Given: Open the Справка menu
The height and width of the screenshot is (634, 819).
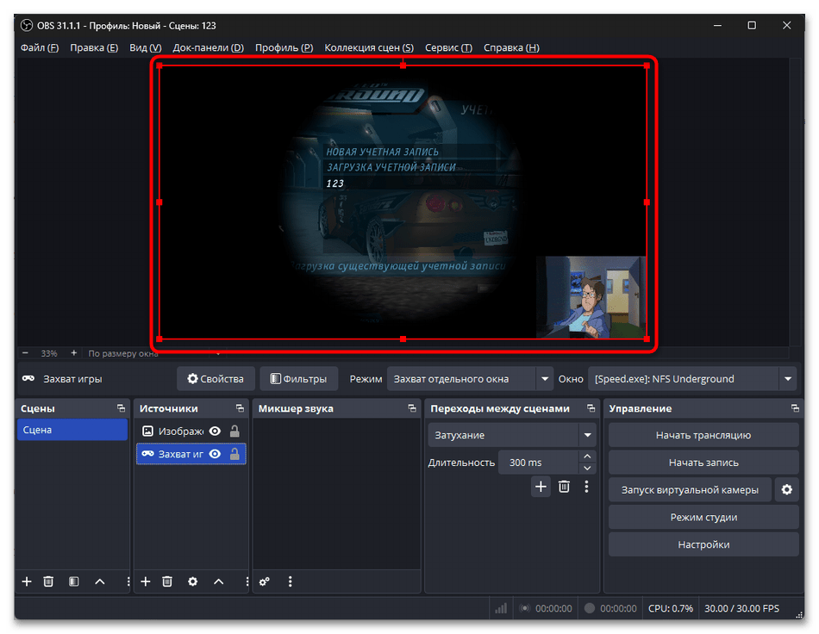Looking at the screenshot, I should tap(511, 47).
